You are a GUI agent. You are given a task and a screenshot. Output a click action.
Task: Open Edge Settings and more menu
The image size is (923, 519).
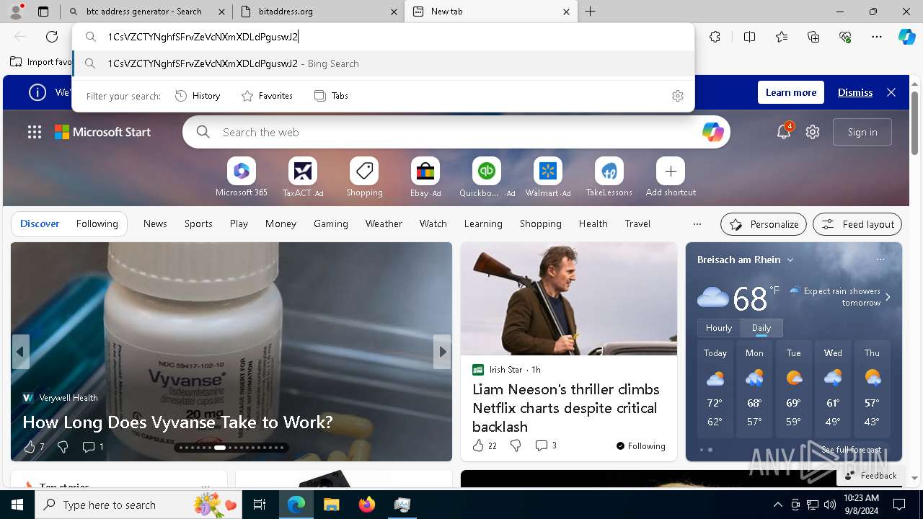[877, 37]
